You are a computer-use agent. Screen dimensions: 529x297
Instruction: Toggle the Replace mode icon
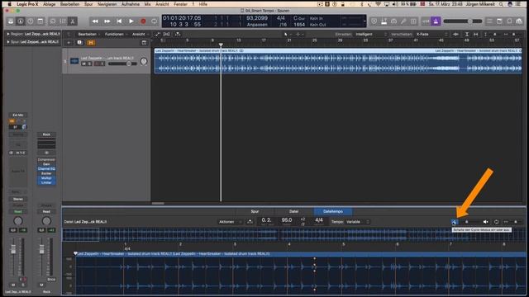[374, 21]
